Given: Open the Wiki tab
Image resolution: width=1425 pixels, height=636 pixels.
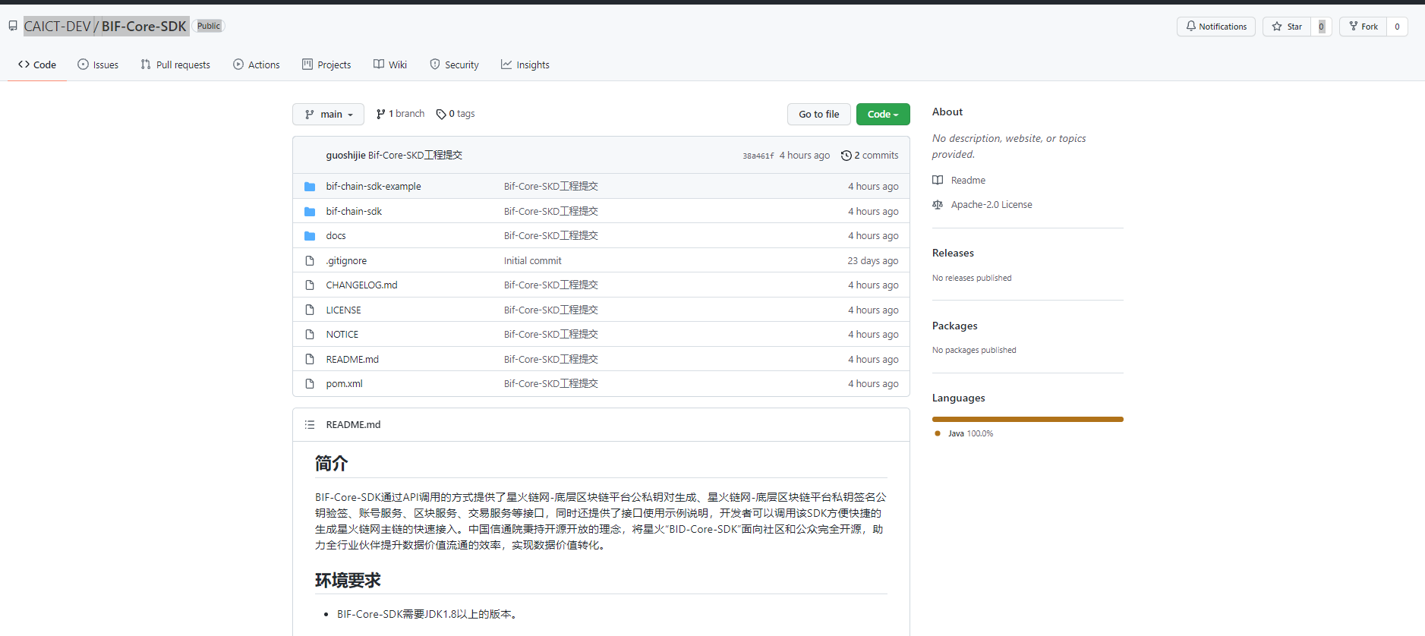Looking at the screenshot, I should click(390, 65).
